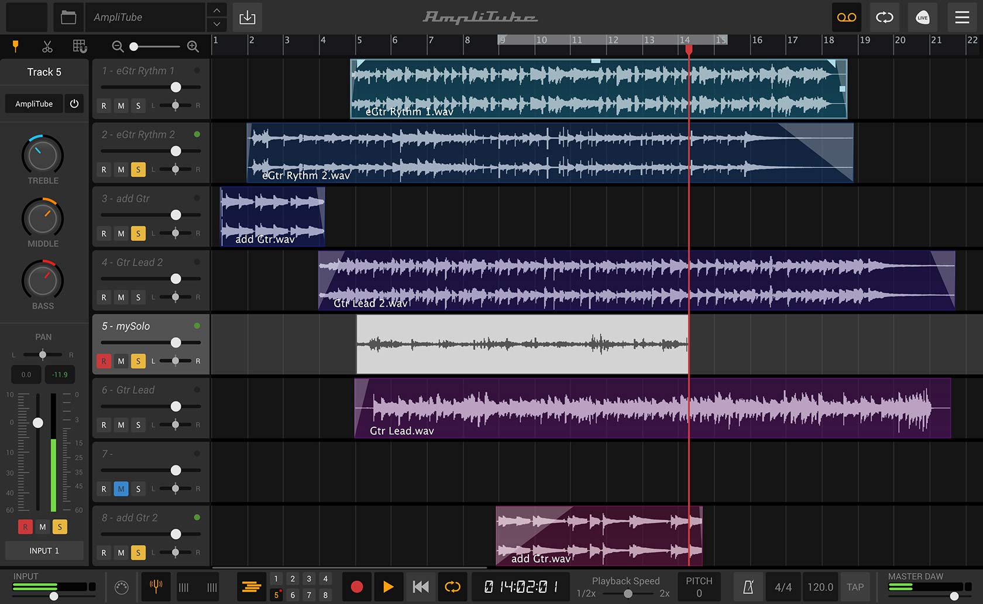The height and width of the screenshot is (604, 983).
Task: Select track slot 5 in transport
Action: tap(276, 595)
